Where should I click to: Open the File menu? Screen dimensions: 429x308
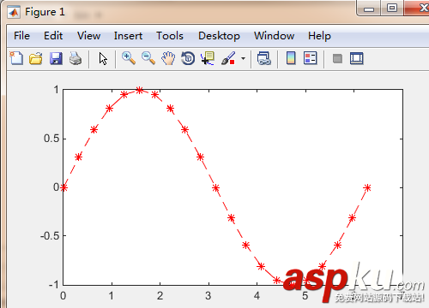pyautogui.click(x=21, y=36)
